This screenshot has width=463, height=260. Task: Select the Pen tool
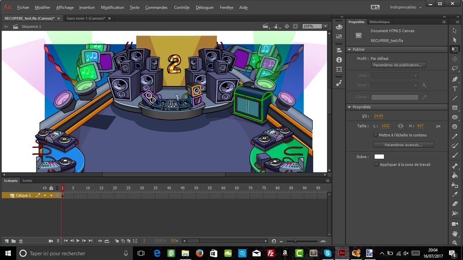tap(455, 79)
